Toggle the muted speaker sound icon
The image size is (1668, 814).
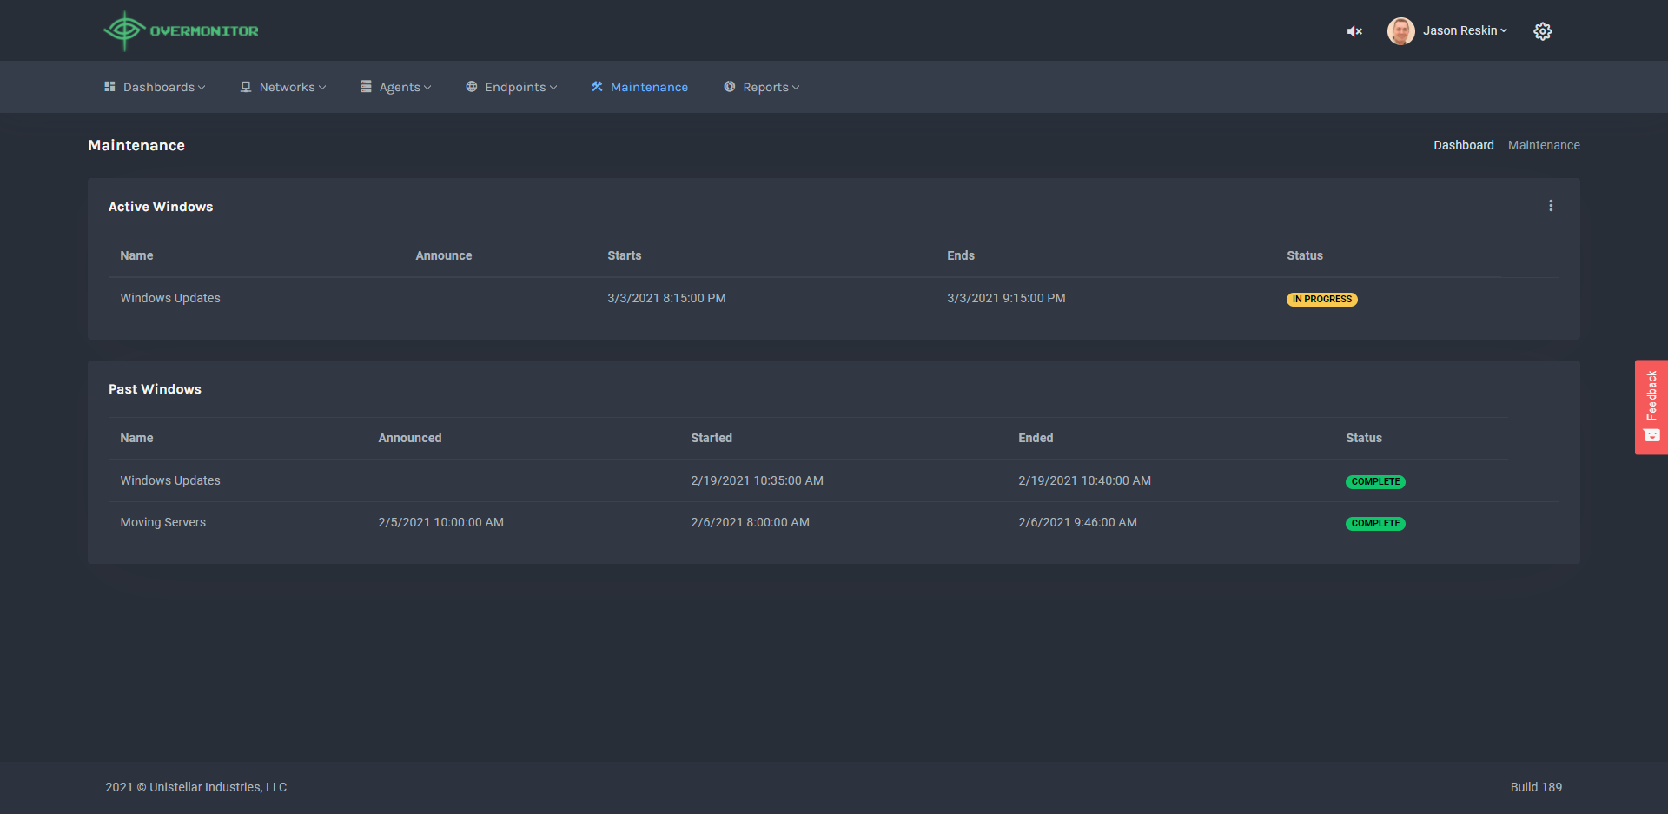1354,31
